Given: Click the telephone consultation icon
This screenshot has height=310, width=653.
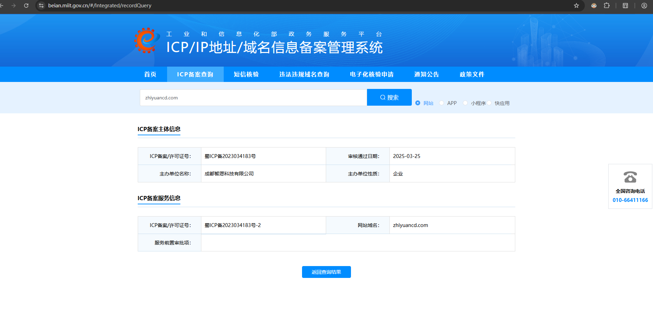Looking at the screenshot, I should click(x=630, y=177).
